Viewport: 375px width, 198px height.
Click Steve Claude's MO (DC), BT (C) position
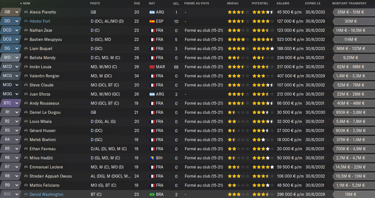point(105,85)
